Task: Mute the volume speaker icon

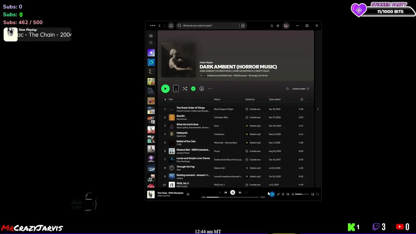Action: 292,194
